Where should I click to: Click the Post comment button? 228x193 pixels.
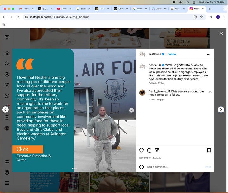pos(208,167)
